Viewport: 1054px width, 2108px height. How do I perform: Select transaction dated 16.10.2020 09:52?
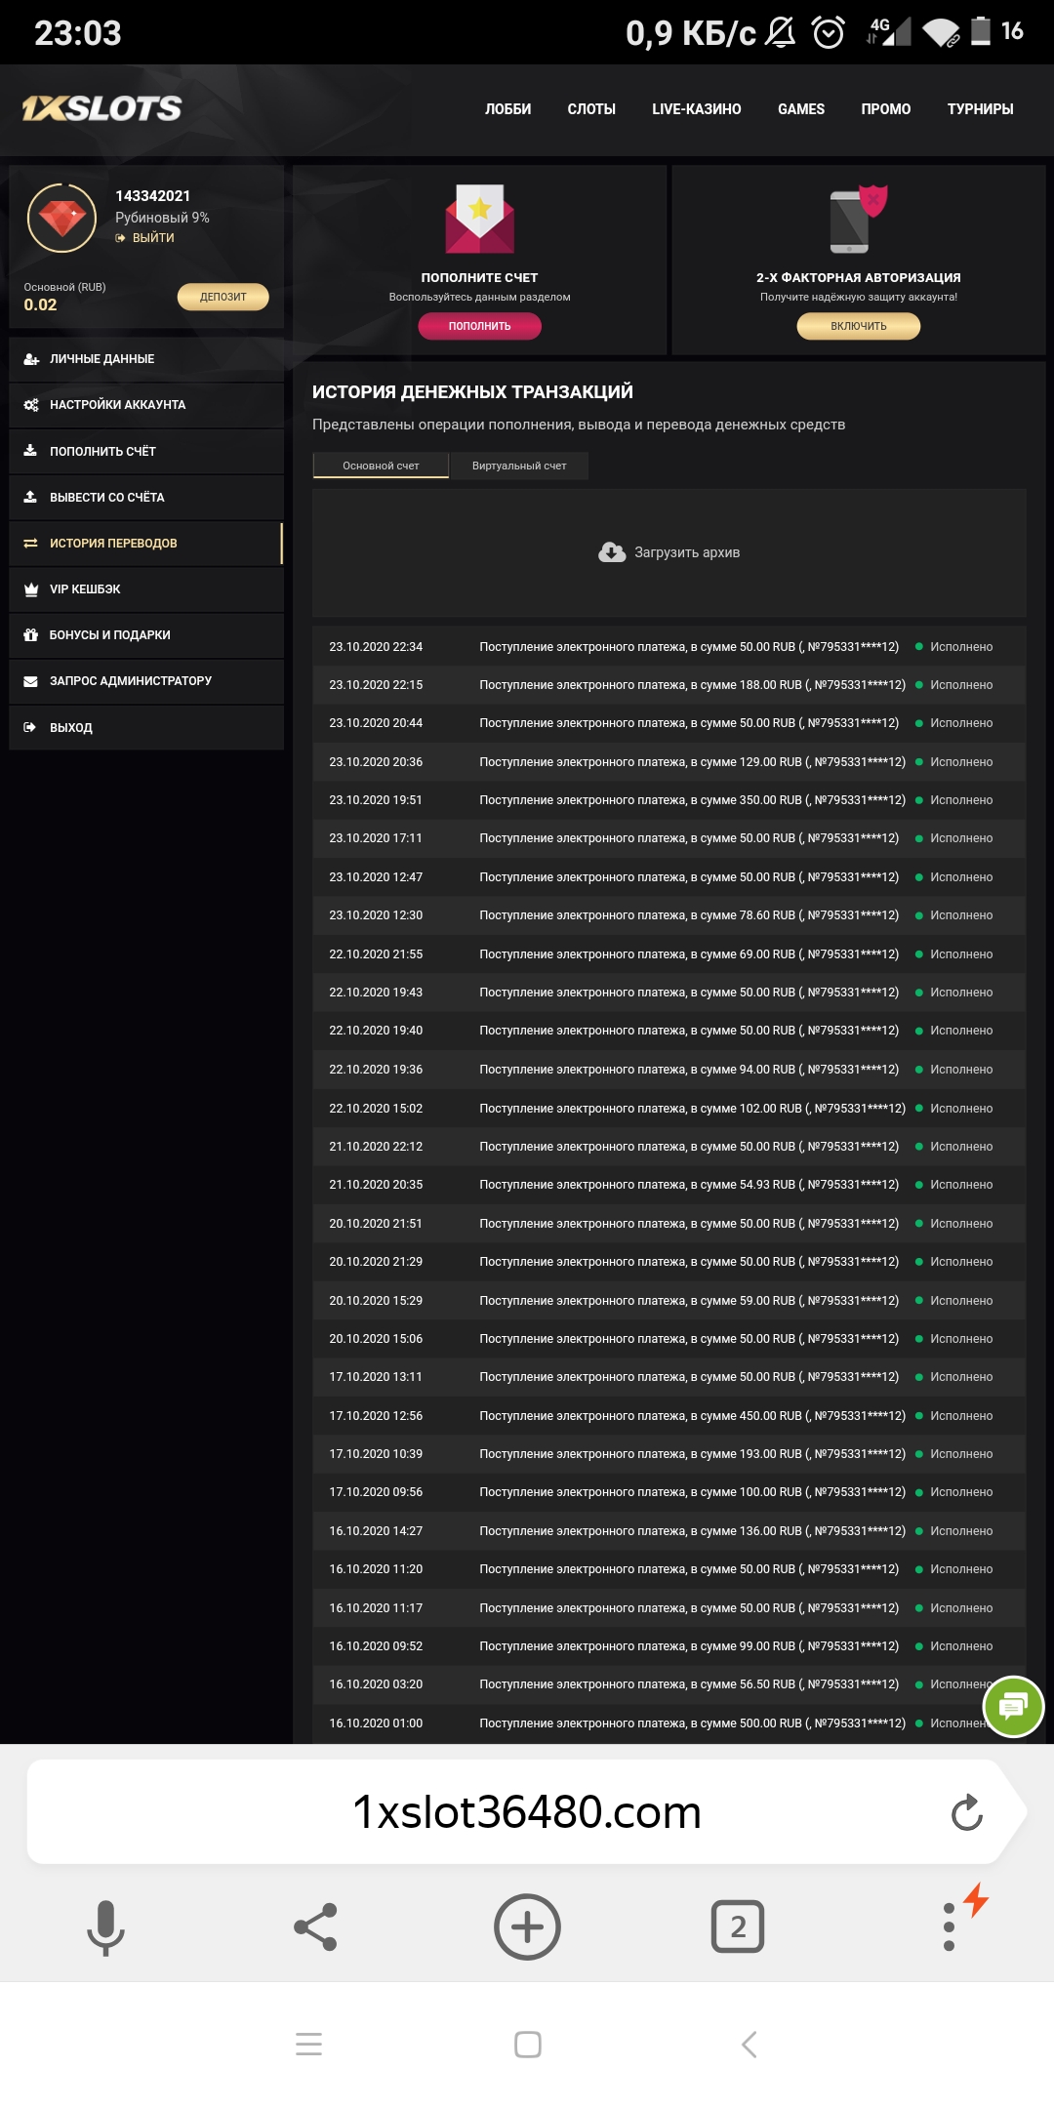tap(669, 1646)
